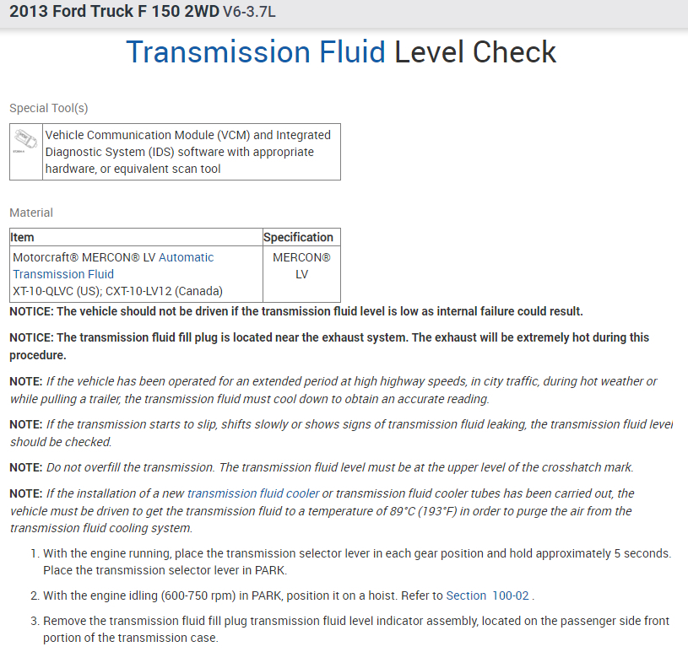Click the MERCON LV specification cell
The image size is (688, 652).
301,266
